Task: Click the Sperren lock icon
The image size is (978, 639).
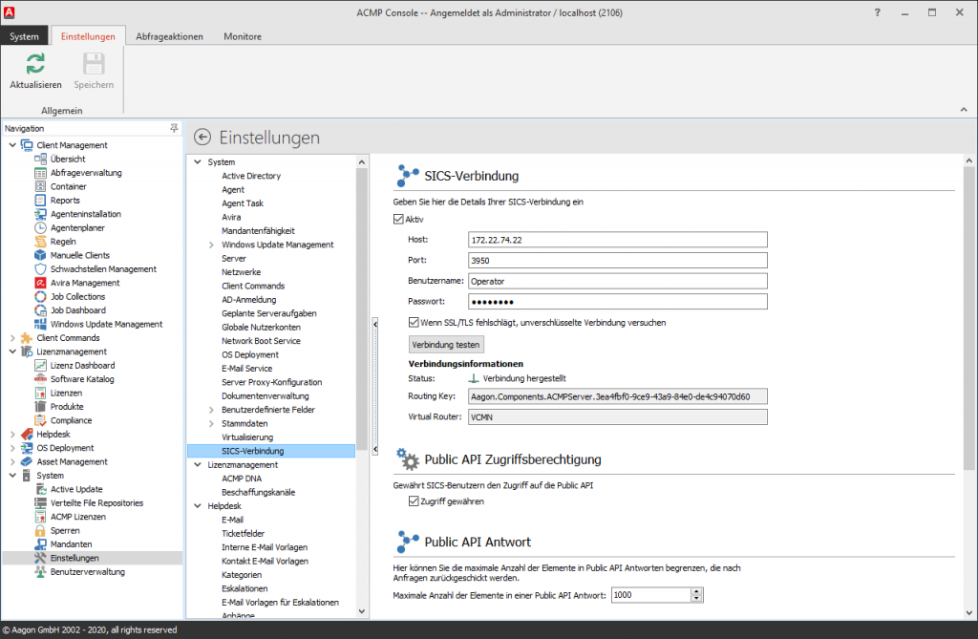Action: click(41, 530)
